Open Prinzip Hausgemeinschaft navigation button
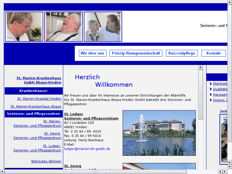Image resolution: width=232 pixels, height=174 pixels. tap(136, 53)
